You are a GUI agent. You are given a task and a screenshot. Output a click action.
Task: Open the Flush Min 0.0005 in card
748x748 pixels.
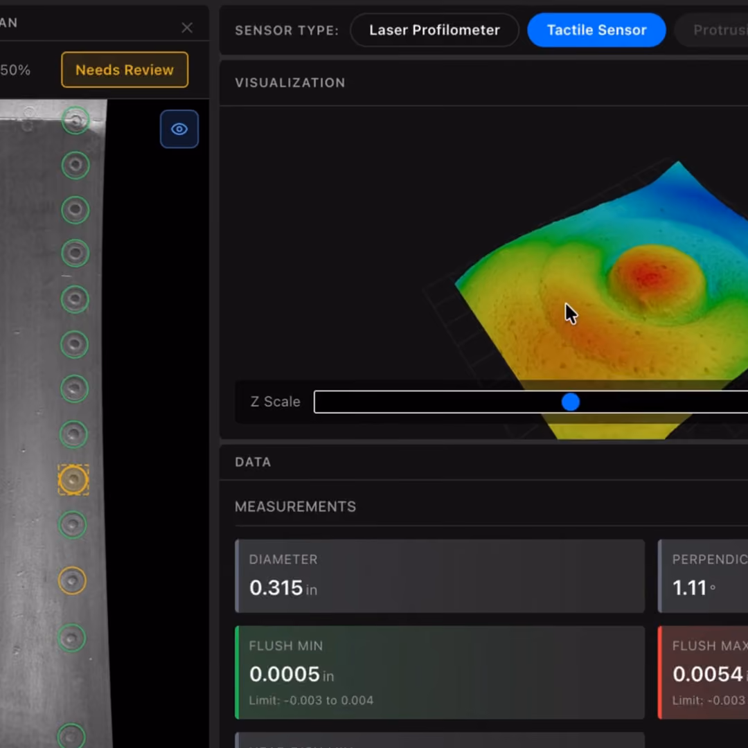440,672
